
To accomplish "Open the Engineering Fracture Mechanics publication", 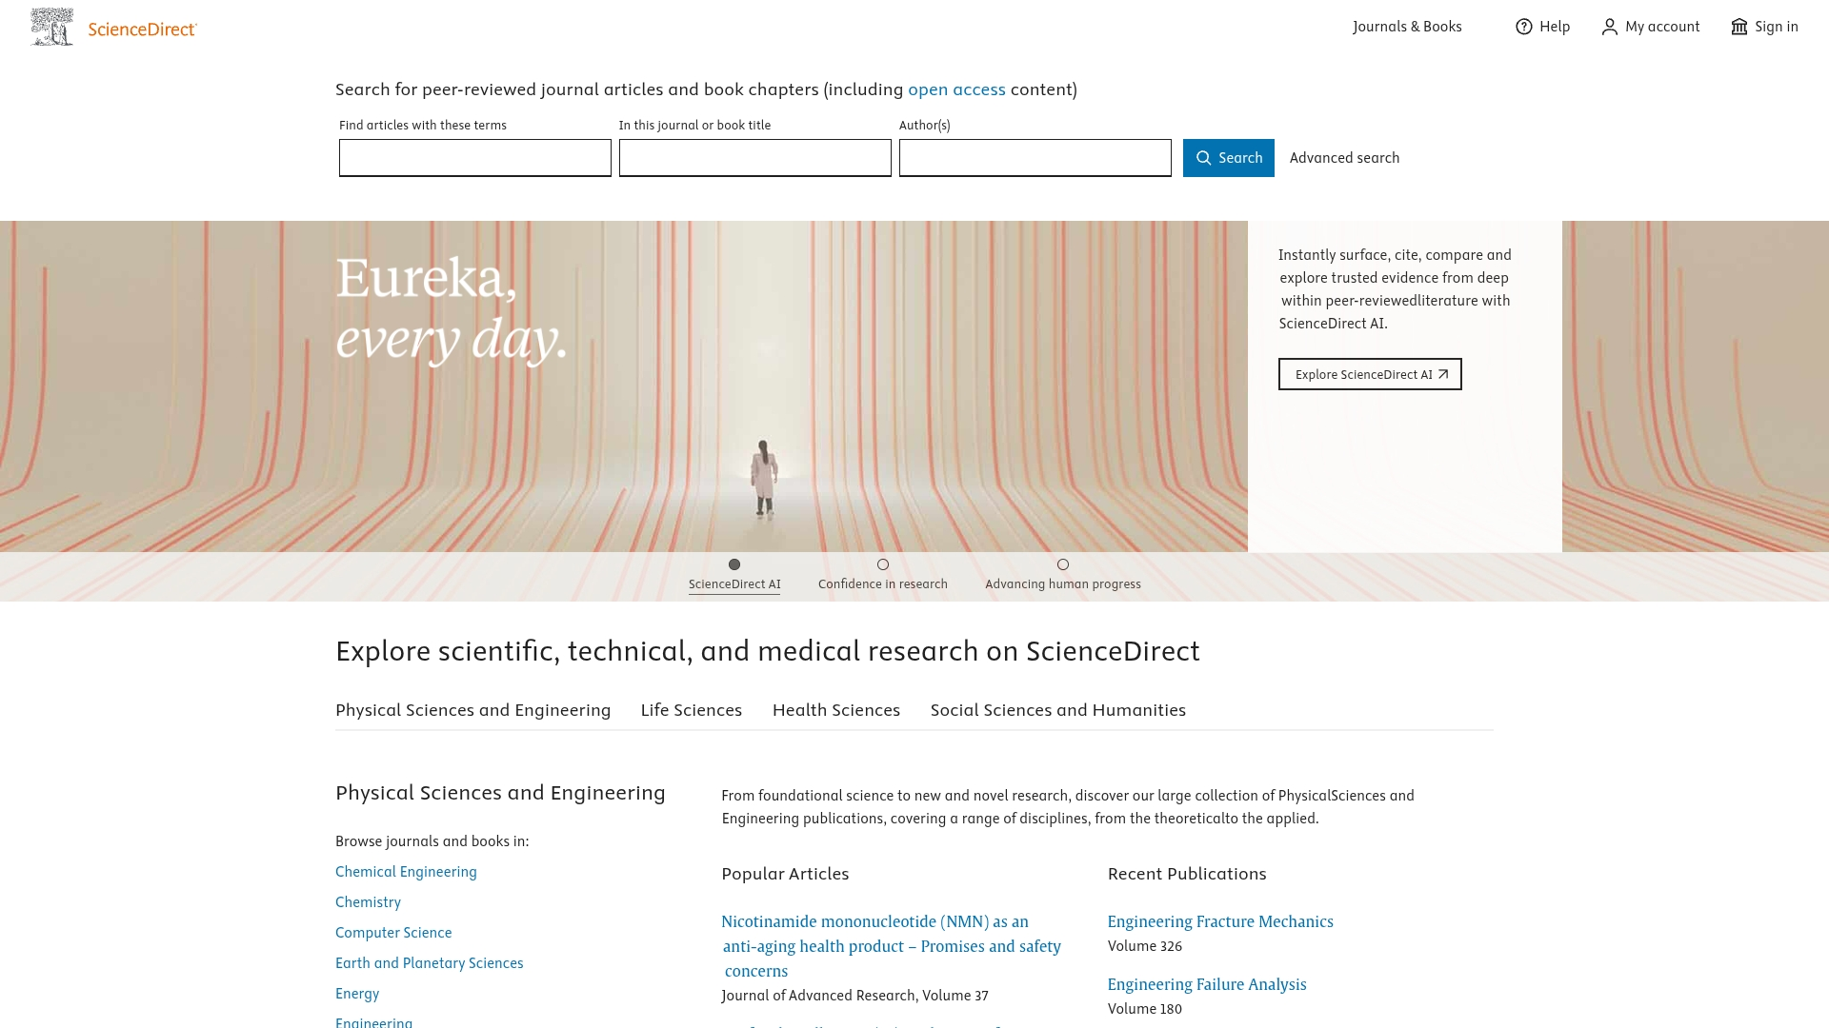I will tap(1220, 921).
